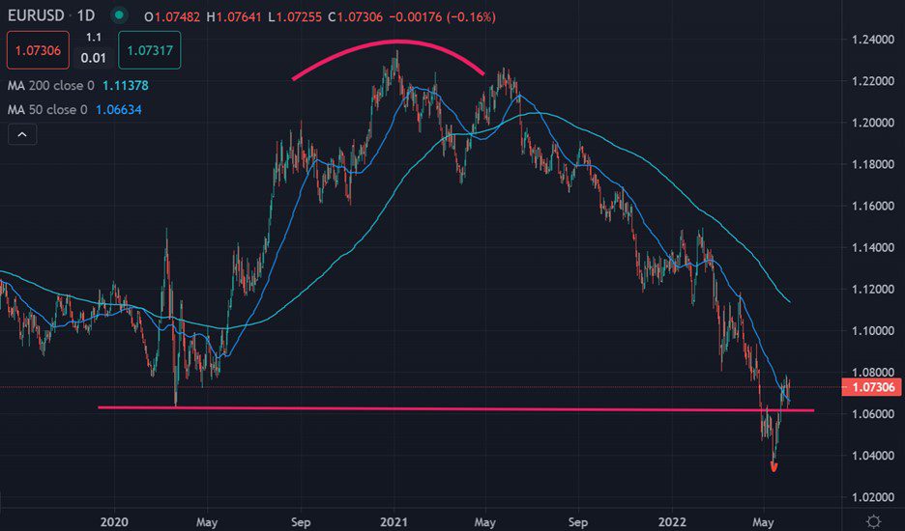Open chart settings gear icon
The image size is (905, 531).
873,519
